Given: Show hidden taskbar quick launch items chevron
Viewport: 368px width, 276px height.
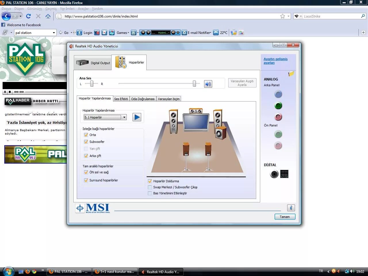Looking at the screenshot, I should [x=43, y=270].
